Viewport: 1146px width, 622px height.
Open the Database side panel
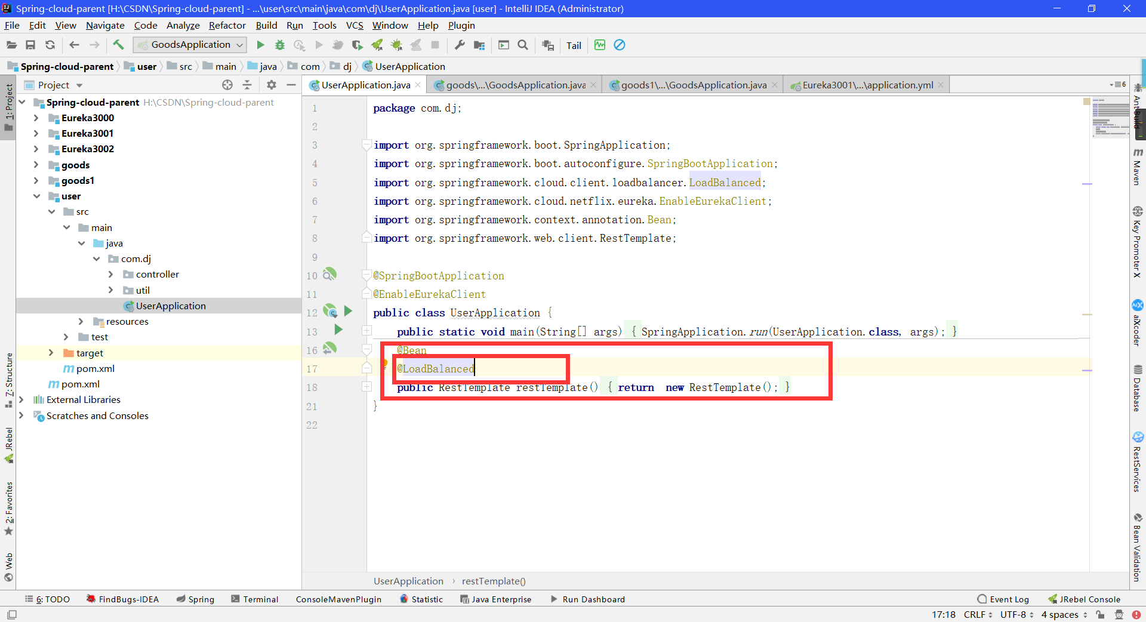point(1138,388)
